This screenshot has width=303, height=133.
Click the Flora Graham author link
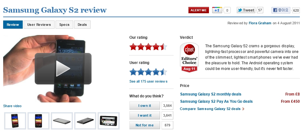(x=260, y=23)
